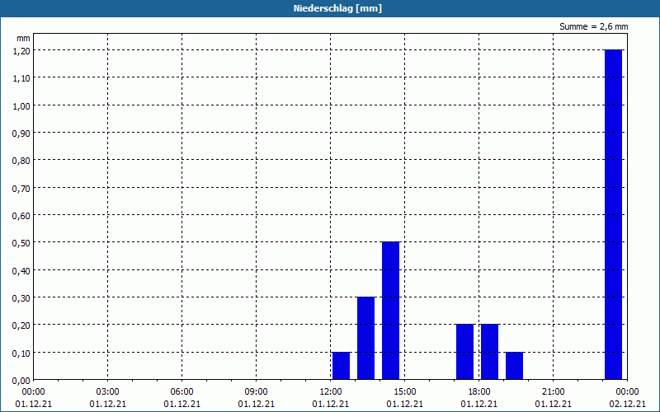The height and width of the screenshot is (412, 660).
Task: Click the '00:00' label above 01.12.21
Action: point(33,392)
